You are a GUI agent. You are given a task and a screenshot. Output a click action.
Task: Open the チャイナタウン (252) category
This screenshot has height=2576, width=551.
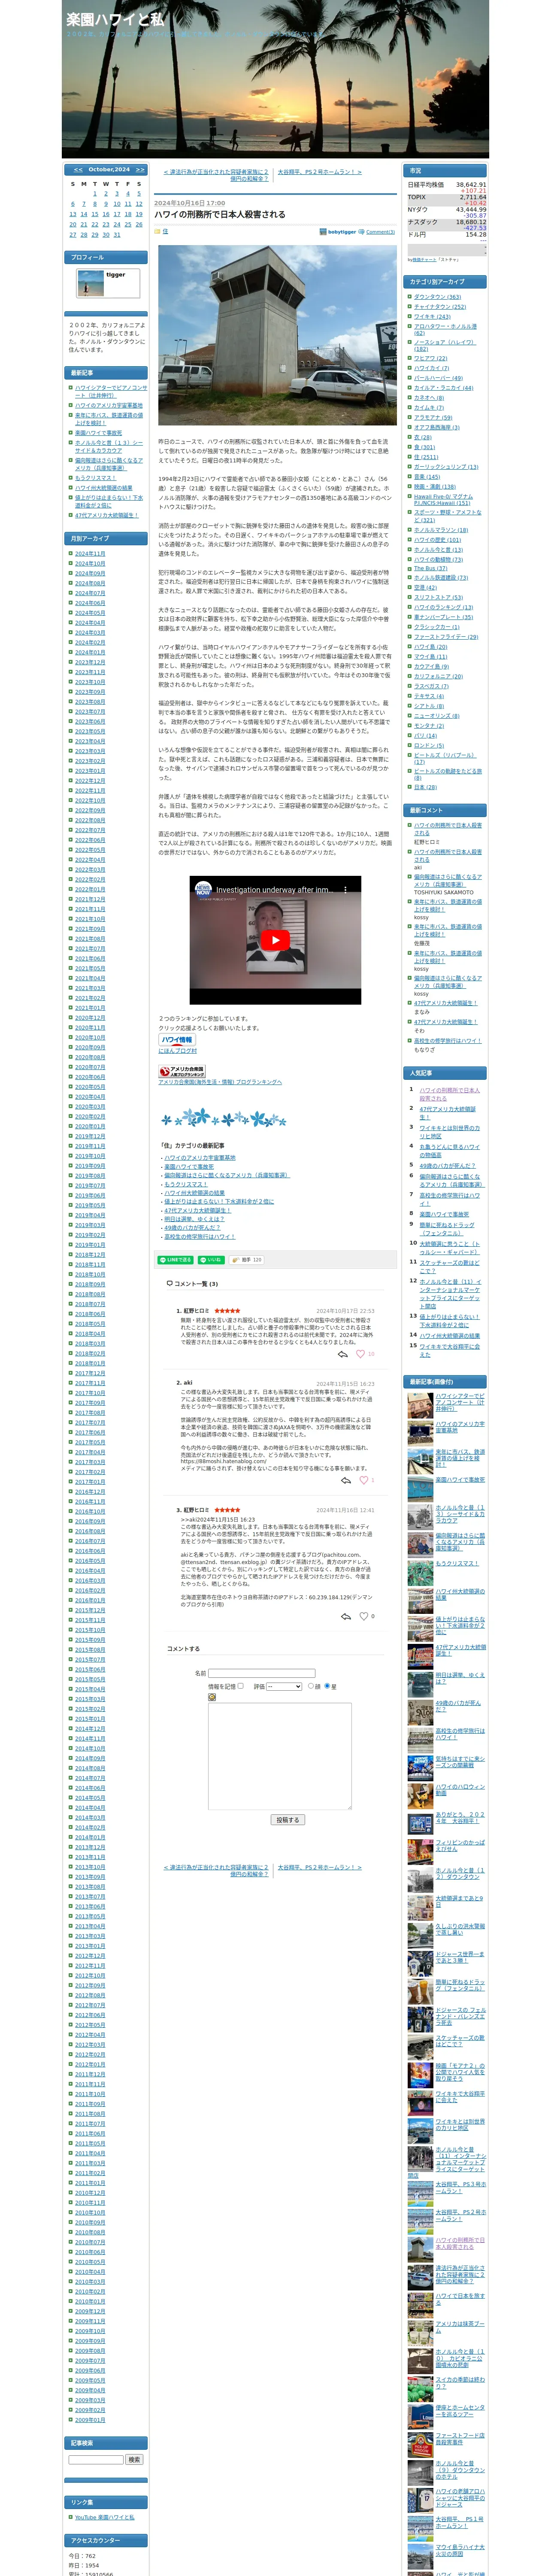click(440, 307)
